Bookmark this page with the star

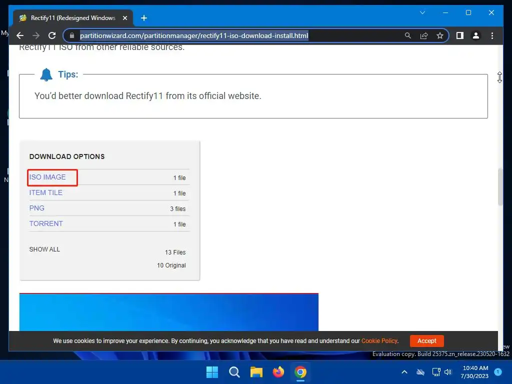tap(440, 35)
